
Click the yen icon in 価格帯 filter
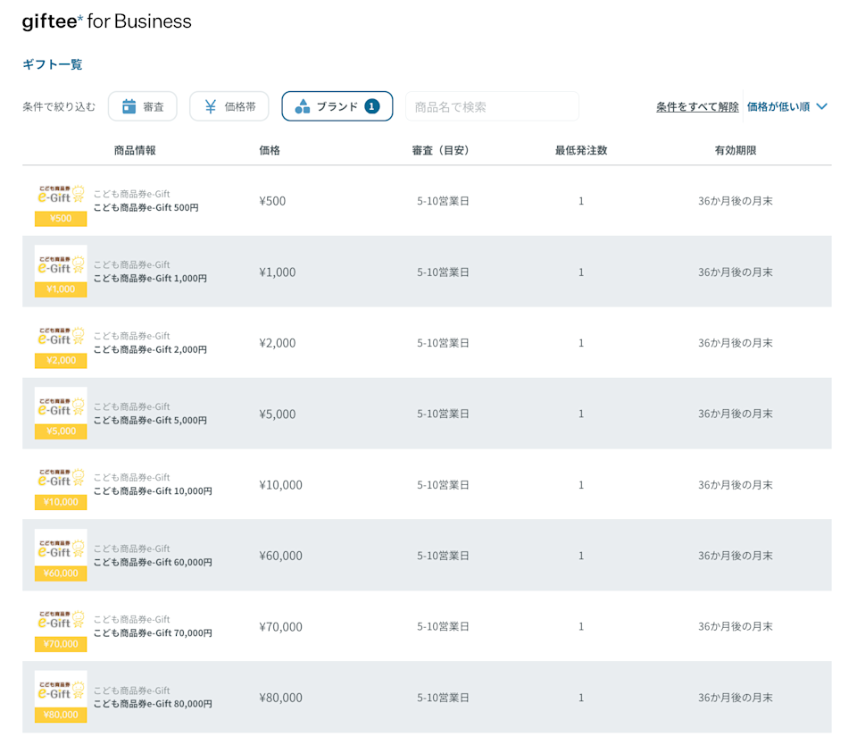tap(211, 106)
